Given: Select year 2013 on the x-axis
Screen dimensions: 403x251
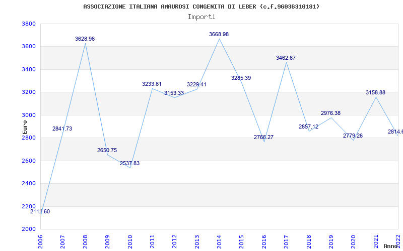Looking at the screenshot, I should pos(196,241).
